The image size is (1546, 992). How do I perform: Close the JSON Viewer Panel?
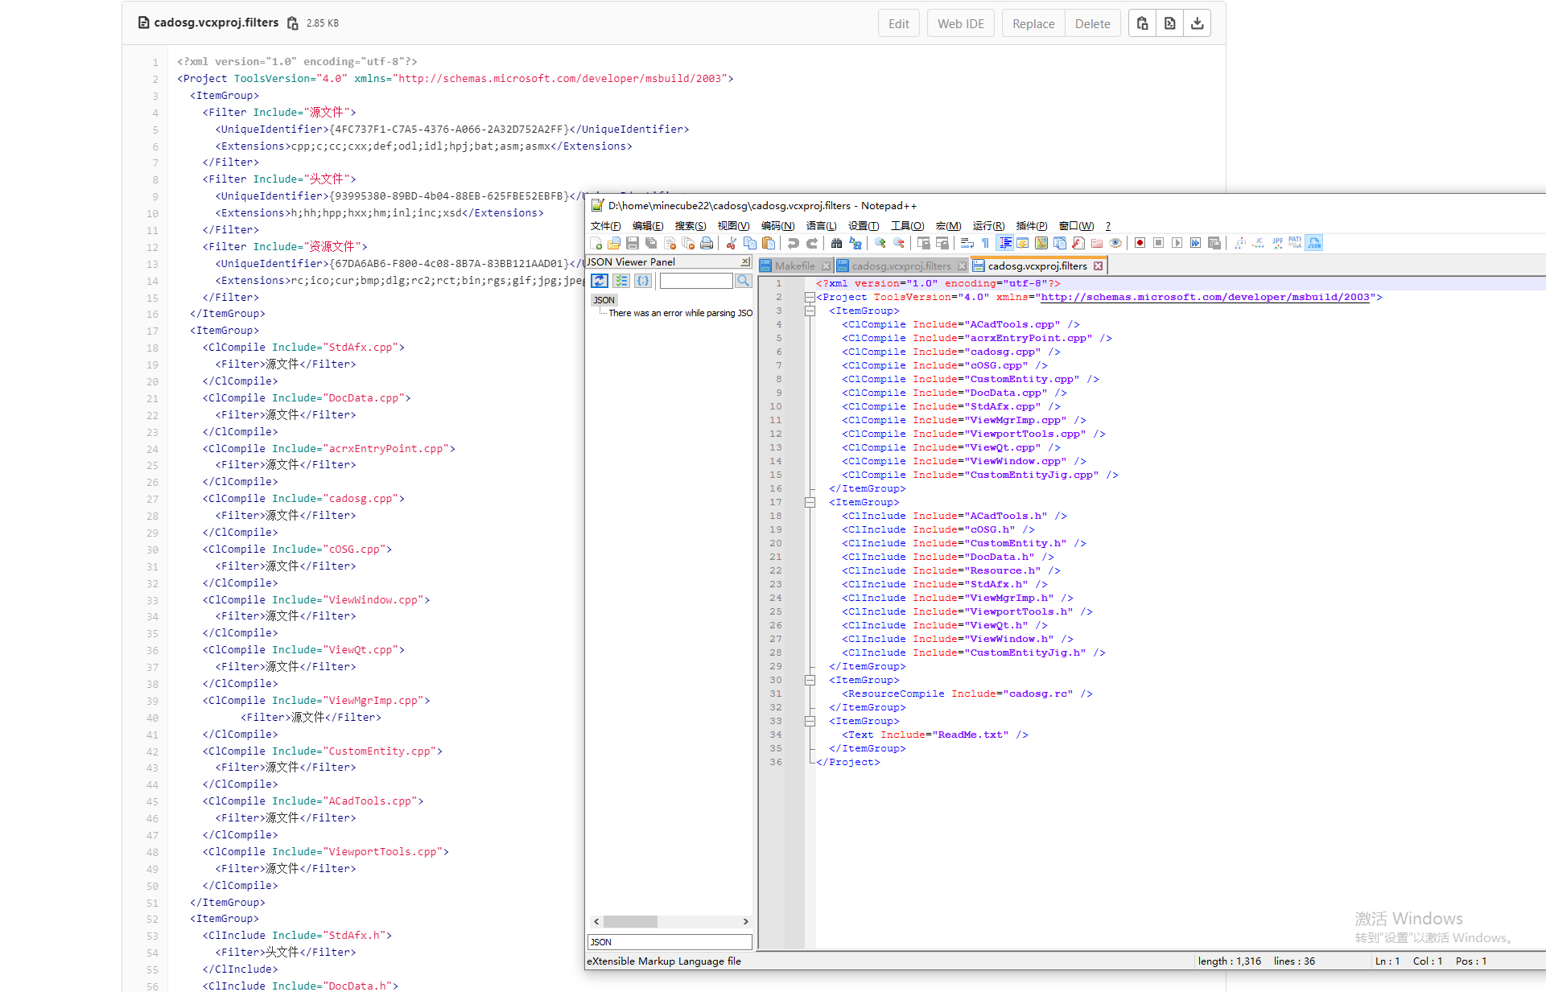(745, 262)
